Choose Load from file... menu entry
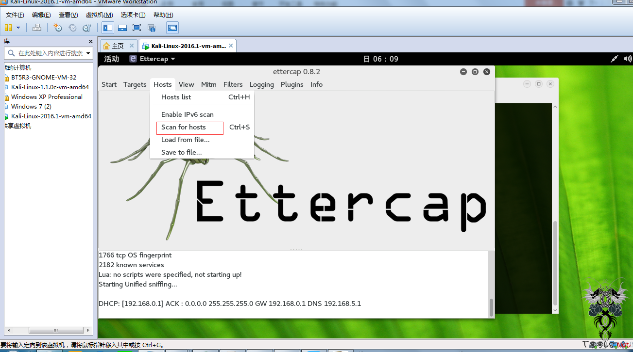Viewport: 633px width, 352px height. tap(202, 140)
